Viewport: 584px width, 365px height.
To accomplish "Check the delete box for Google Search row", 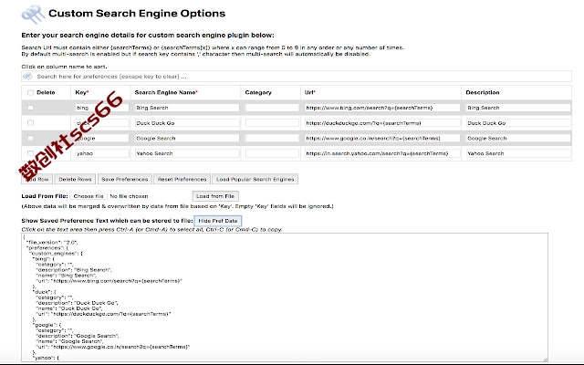I will (30, 138).
